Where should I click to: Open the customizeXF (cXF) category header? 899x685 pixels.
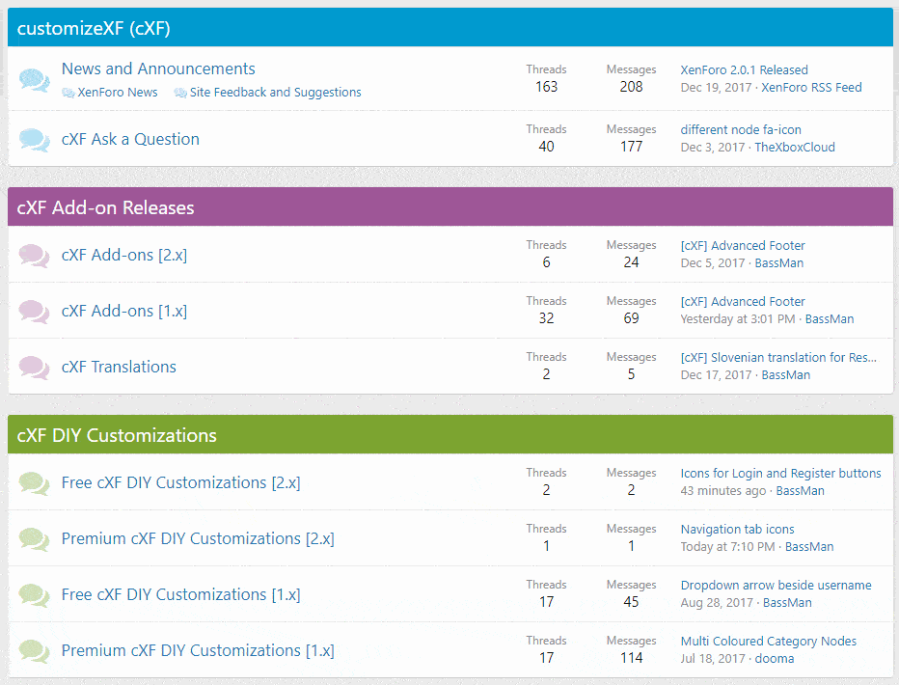pos(94,28)
